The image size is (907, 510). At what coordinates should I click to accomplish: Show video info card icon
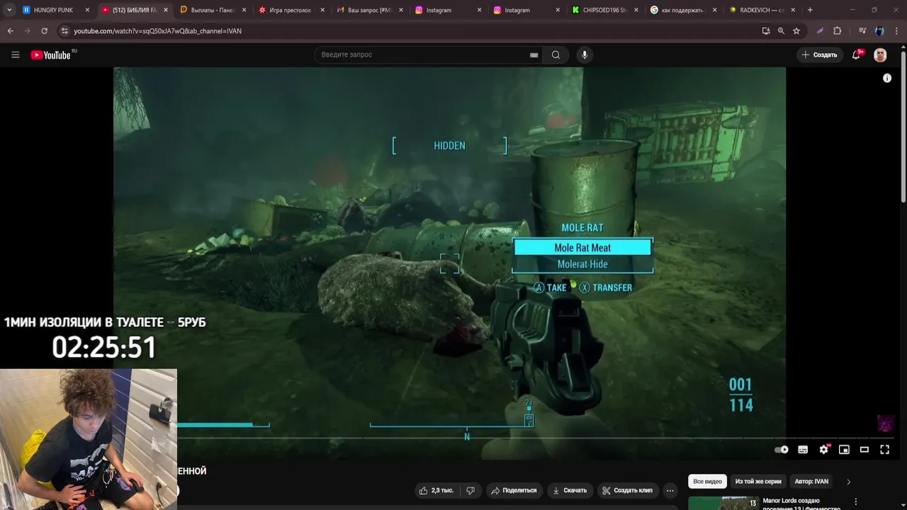click(886, 78)
